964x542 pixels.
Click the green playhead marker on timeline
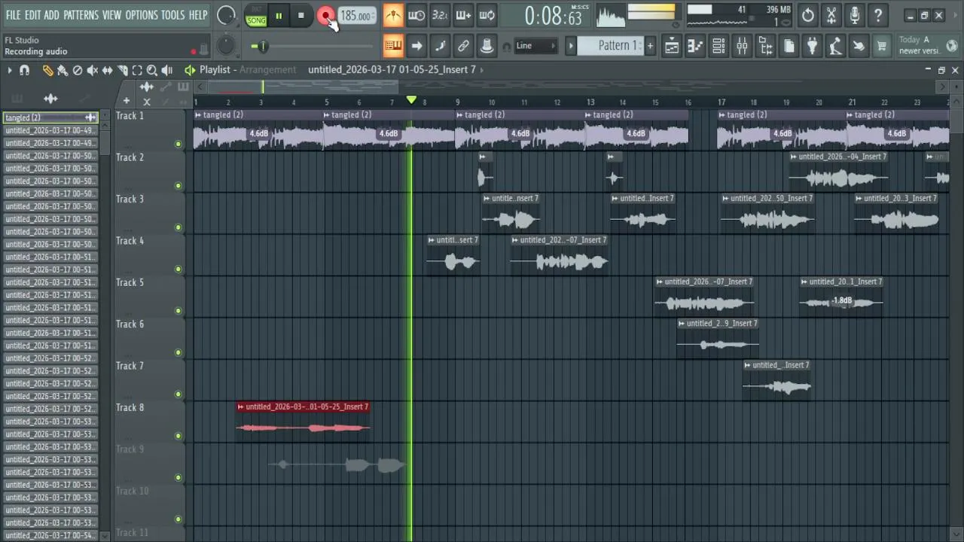[x=411, y=100]
